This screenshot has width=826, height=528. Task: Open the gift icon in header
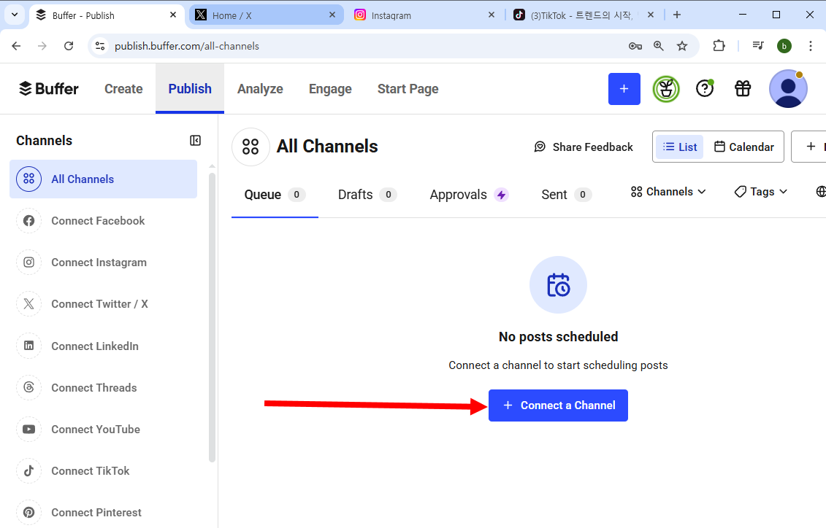(743, 88)
